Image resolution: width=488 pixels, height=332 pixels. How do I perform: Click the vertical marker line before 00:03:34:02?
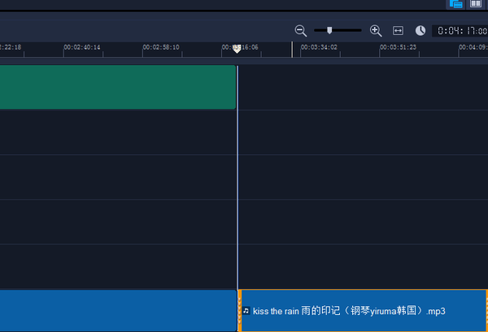click(292, 50)
